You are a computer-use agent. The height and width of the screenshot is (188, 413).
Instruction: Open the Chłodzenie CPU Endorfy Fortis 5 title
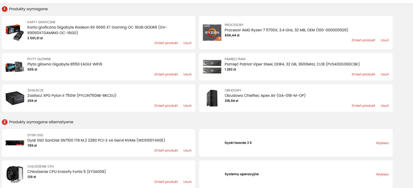click(66, 172)
